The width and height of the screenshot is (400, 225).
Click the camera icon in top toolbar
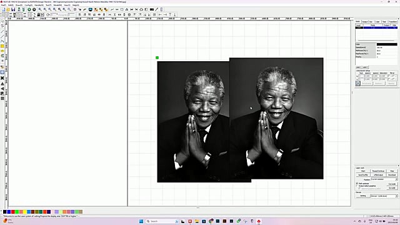click(152, 9)
